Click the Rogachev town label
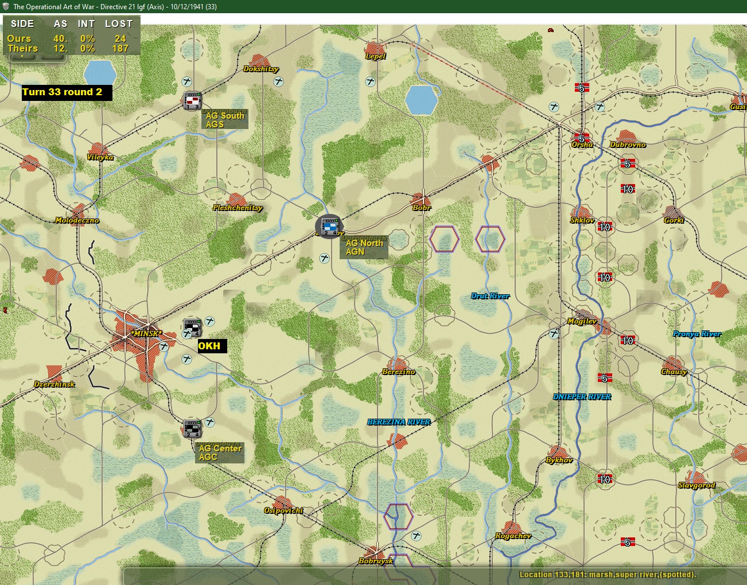Screen dimensions: 747x585 (x=513, y=536)
